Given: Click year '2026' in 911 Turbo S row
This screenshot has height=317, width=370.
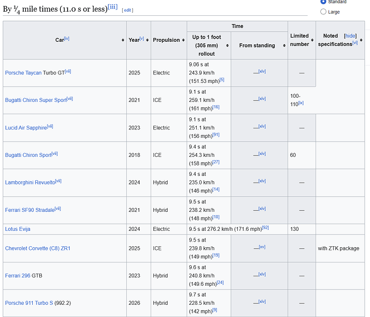Looking at the screenshot, I should tap(134, 303).
